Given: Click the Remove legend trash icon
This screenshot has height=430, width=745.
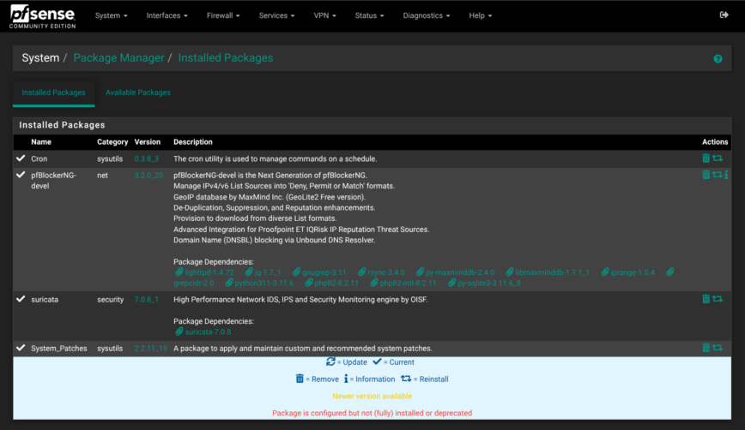Looking at the screenshot, I should tap(300, 379).
